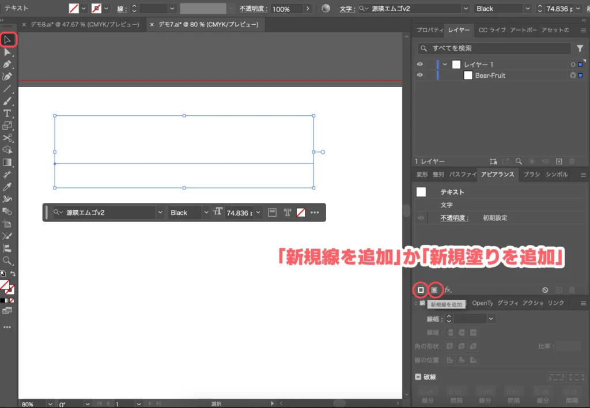The height and width of the screenshot is (408, 590).
Task: Toggle the 不透明度 row visibility in Appearance panel
Action: coord(421,218)
